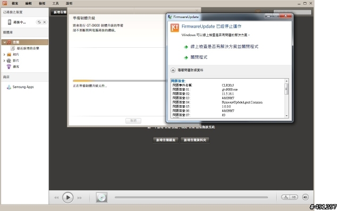Viewport: 340px width, 211px height.
Task: Expand the 影片 tree node
Action: click(x=4, y=61)
